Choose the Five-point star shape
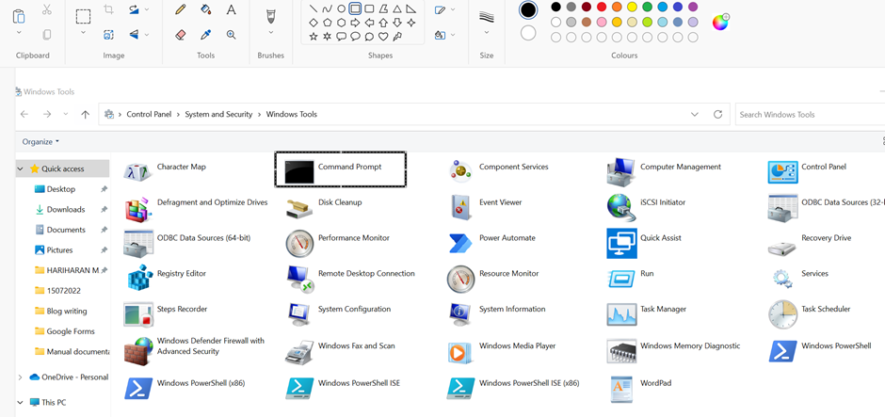The height and width of the screenshot is (417, 885). coord(314,37)
